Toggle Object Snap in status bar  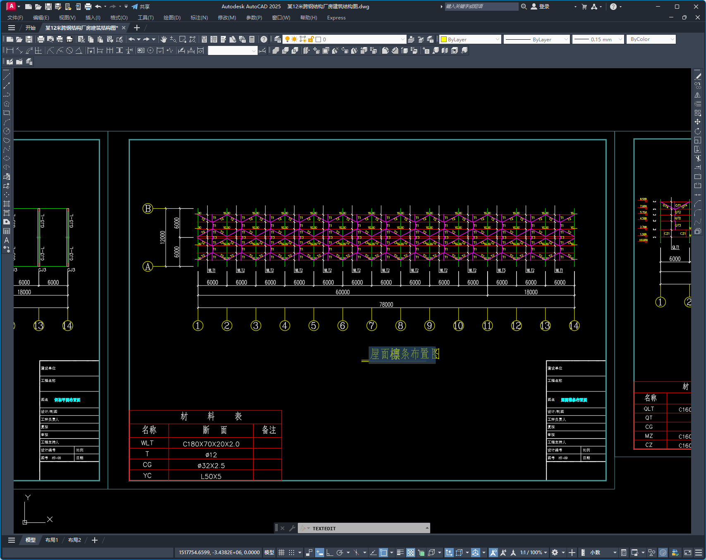click(383, 553)
